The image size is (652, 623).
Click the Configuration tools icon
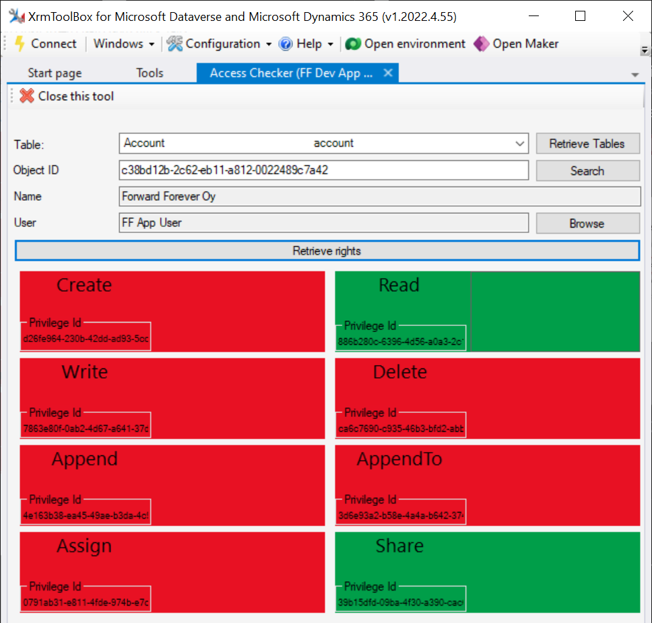[x=174, y=44]
